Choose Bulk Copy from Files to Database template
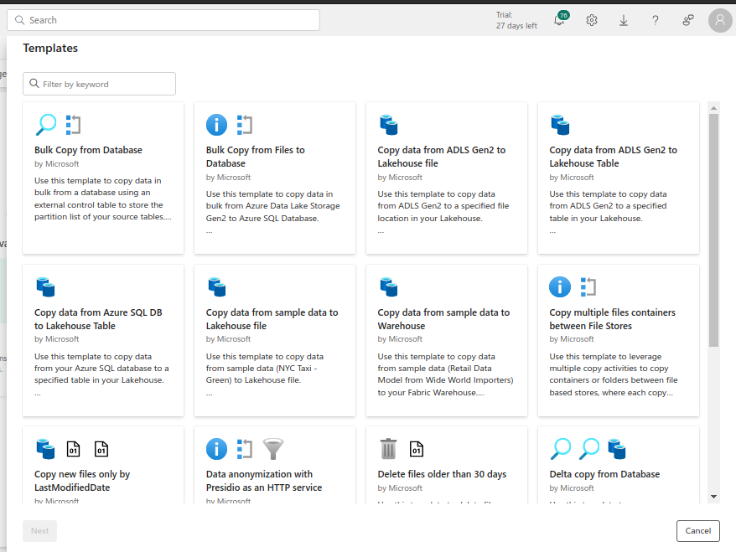This screenshot has height=552, width=736. (x=274, y=178)
